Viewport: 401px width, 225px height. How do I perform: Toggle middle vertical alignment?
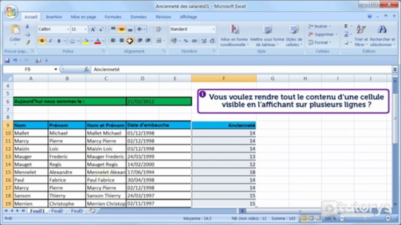[122, 29]
